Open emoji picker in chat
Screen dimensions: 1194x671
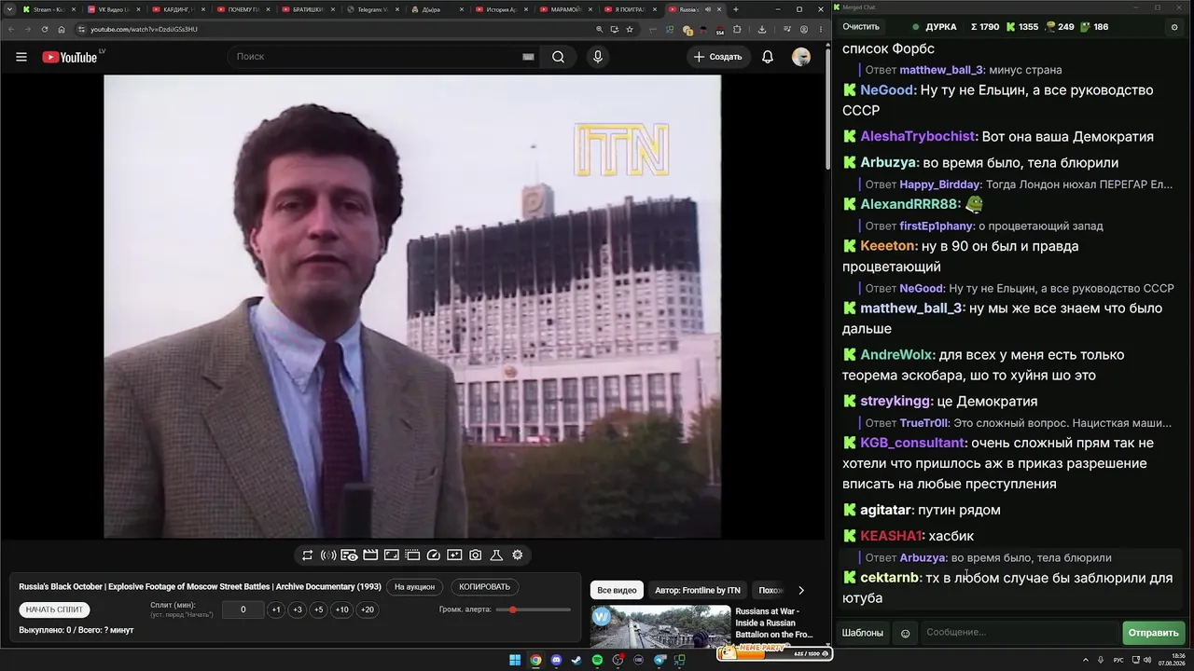pyautogui.click(x=905, y=633)
